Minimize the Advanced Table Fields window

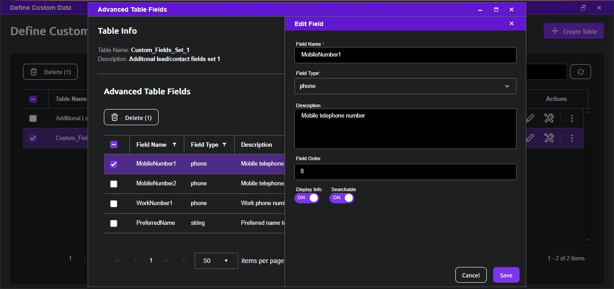[x=481, y=9]
